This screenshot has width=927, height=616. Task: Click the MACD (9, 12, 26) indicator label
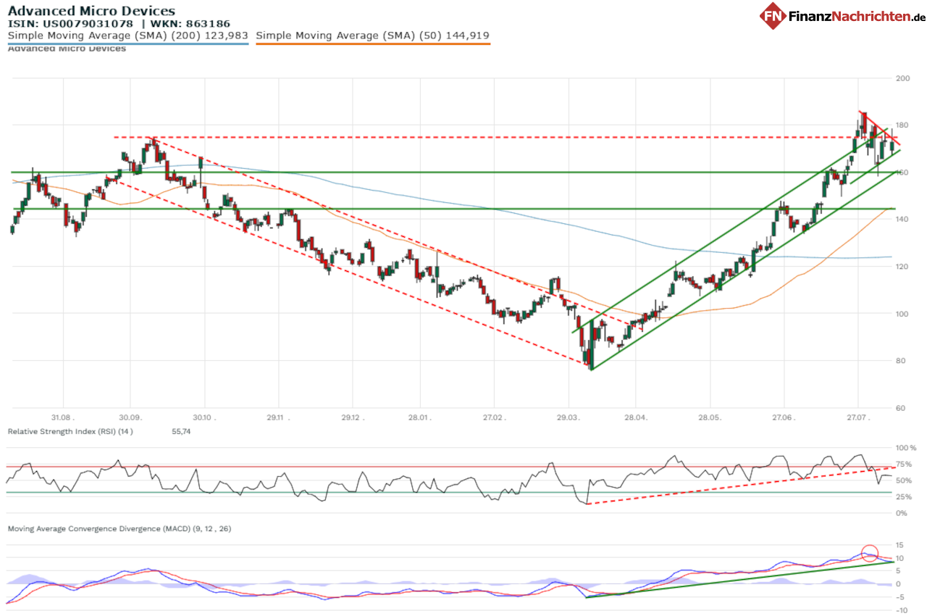point(119,529)
